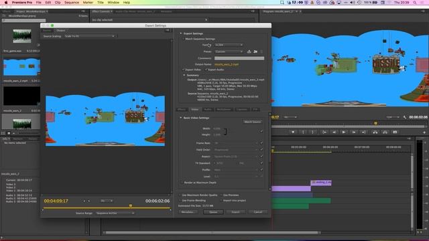Click the Metadata button
This screenshot has width=429, height=241.
click(188, 212)
